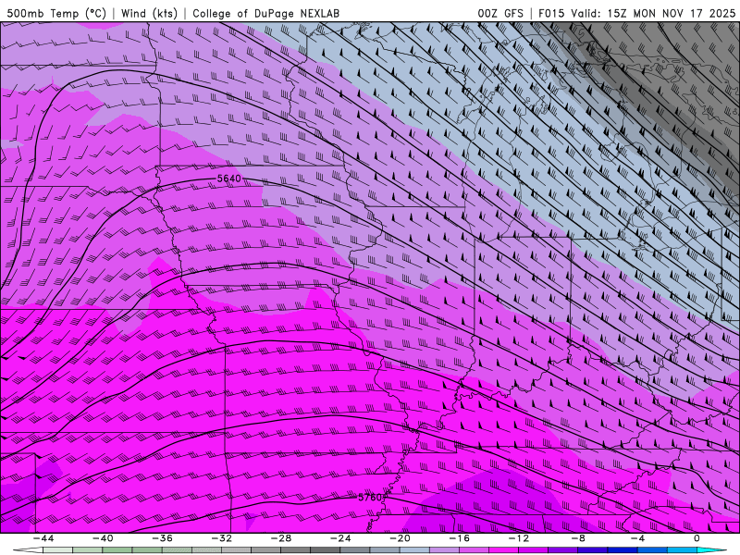Screen dimensions: 740x555
Task: Click the -20 color bar label
Action: click(400, 538)
